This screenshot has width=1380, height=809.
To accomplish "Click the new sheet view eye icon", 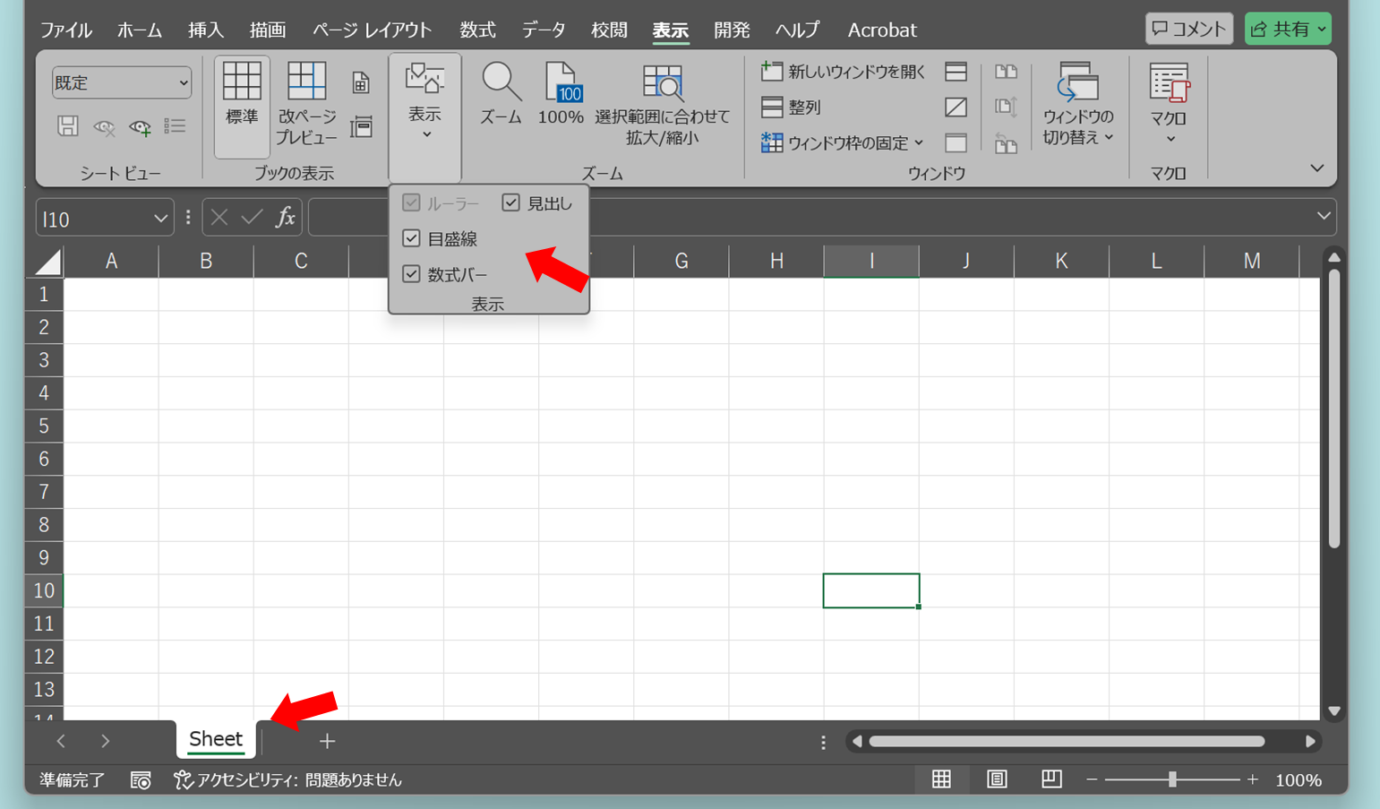I will coord(140,127).
